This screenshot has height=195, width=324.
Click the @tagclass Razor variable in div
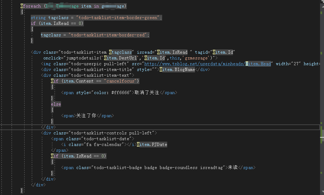(x=120, y=52)
